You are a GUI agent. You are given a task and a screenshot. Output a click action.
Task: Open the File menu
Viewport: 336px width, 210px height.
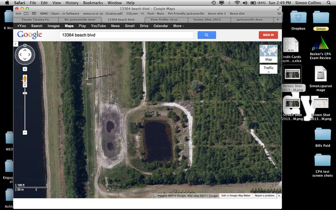(x=33, y=3)
